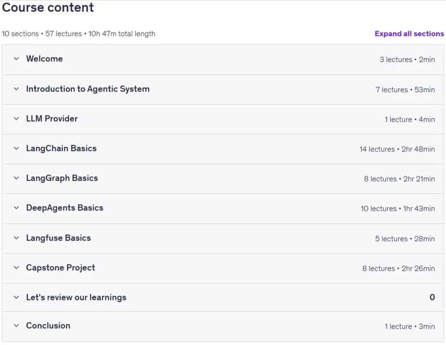Open the Capstone Project section title
The image size is (446, 345).
pos(60,268)
